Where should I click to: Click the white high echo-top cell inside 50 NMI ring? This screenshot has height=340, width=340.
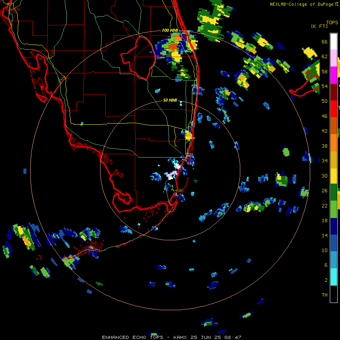tap(178, 166)
